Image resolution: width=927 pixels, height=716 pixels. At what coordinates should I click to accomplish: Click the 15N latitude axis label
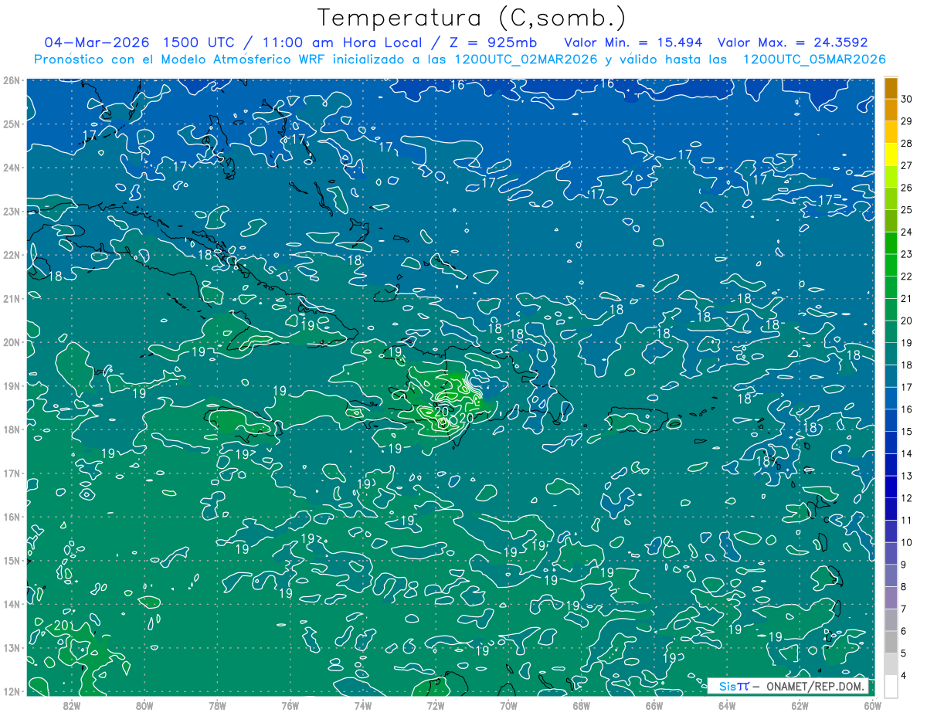tap(11, 560)
